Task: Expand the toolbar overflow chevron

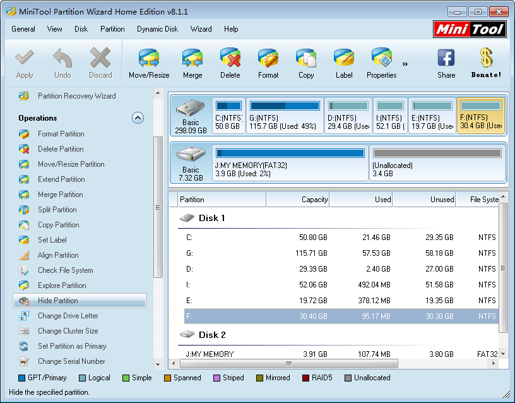Action: (x=405, y=64)
